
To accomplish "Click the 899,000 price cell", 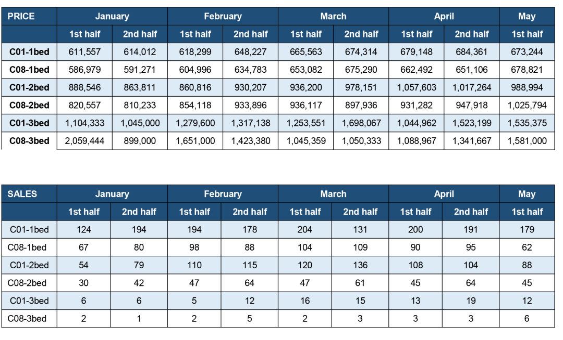I will click(140, 141).
